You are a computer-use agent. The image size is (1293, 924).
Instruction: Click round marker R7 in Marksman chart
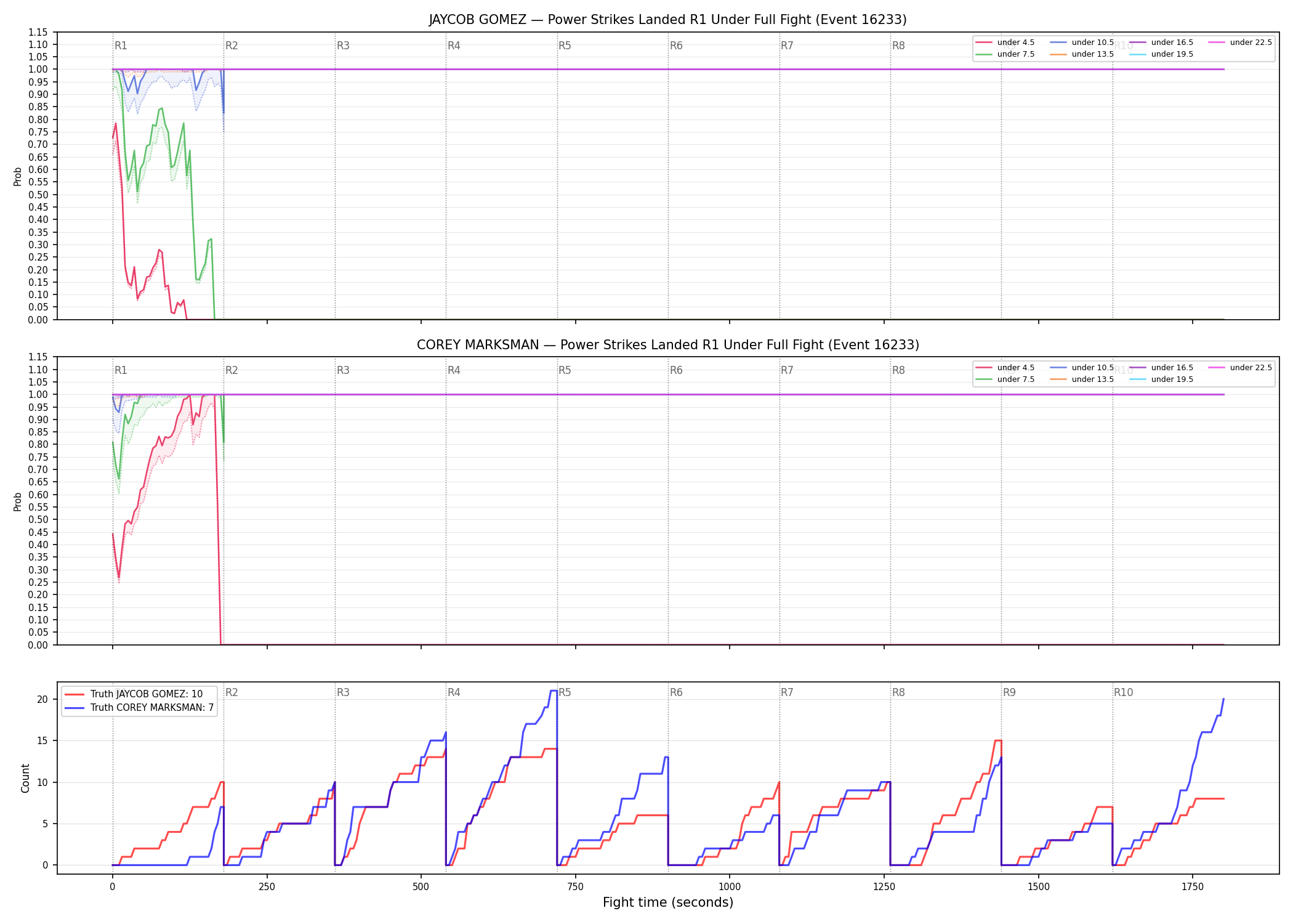(787, 370)
